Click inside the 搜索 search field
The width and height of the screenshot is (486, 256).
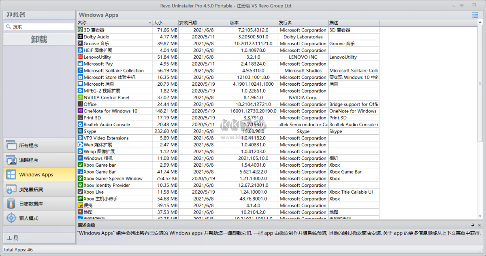click(x=40, y=25)
